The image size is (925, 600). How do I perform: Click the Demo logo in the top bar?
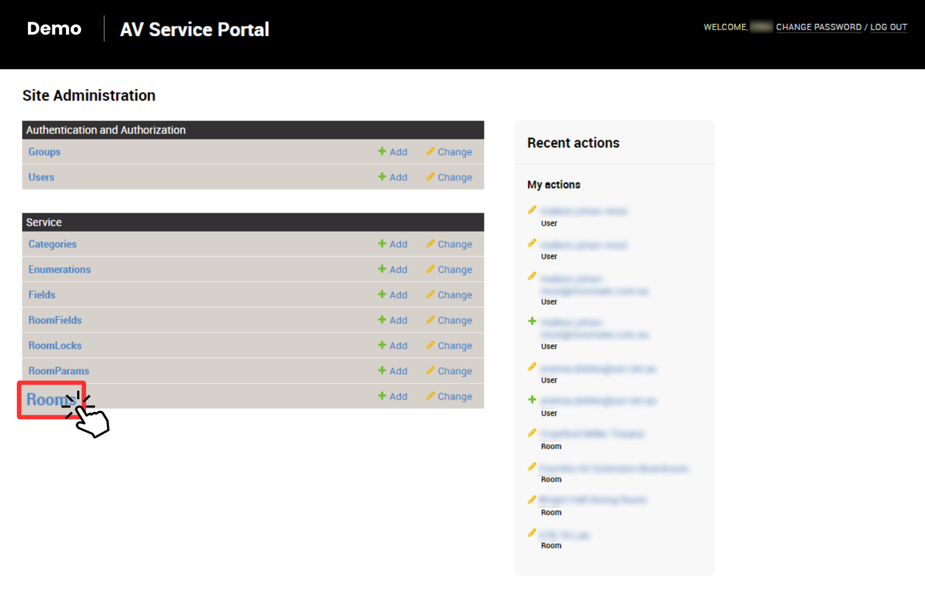point(54,28)
